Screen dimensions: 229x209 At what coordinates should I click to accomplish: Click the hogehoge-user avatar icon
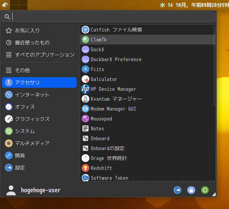(11, 190)
